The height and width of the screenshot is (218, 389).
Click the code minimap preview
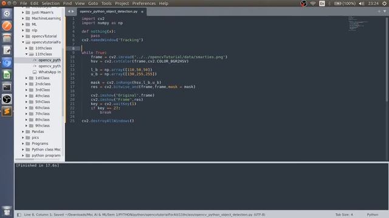click(x=358, y=24)
